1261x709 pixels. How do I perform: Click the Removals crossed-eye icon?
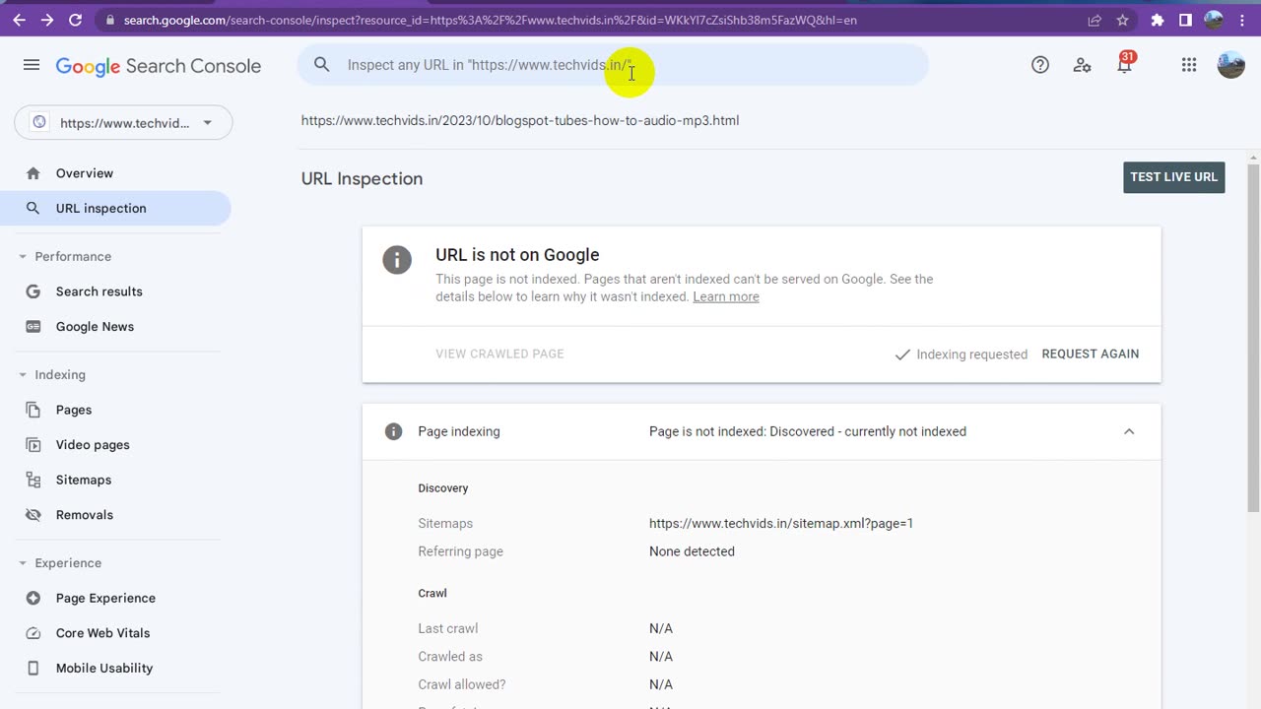[33, 515]
